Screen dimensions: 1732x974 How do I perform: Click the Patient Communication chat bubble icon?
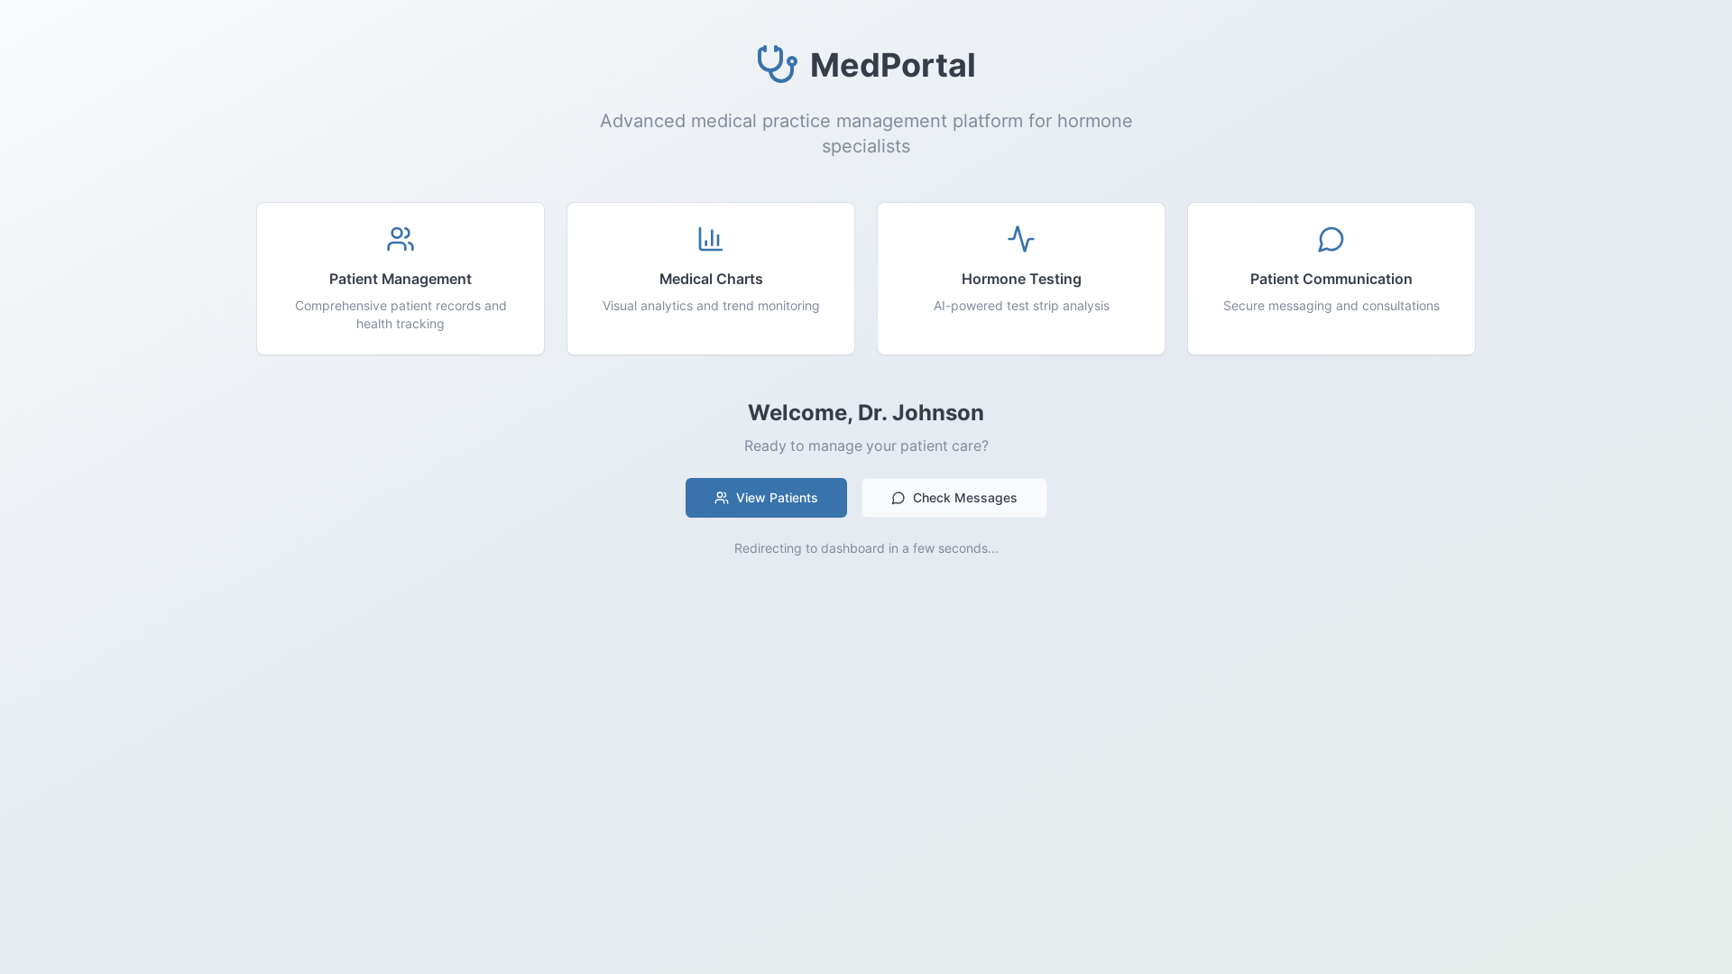tap(1331, 239)
